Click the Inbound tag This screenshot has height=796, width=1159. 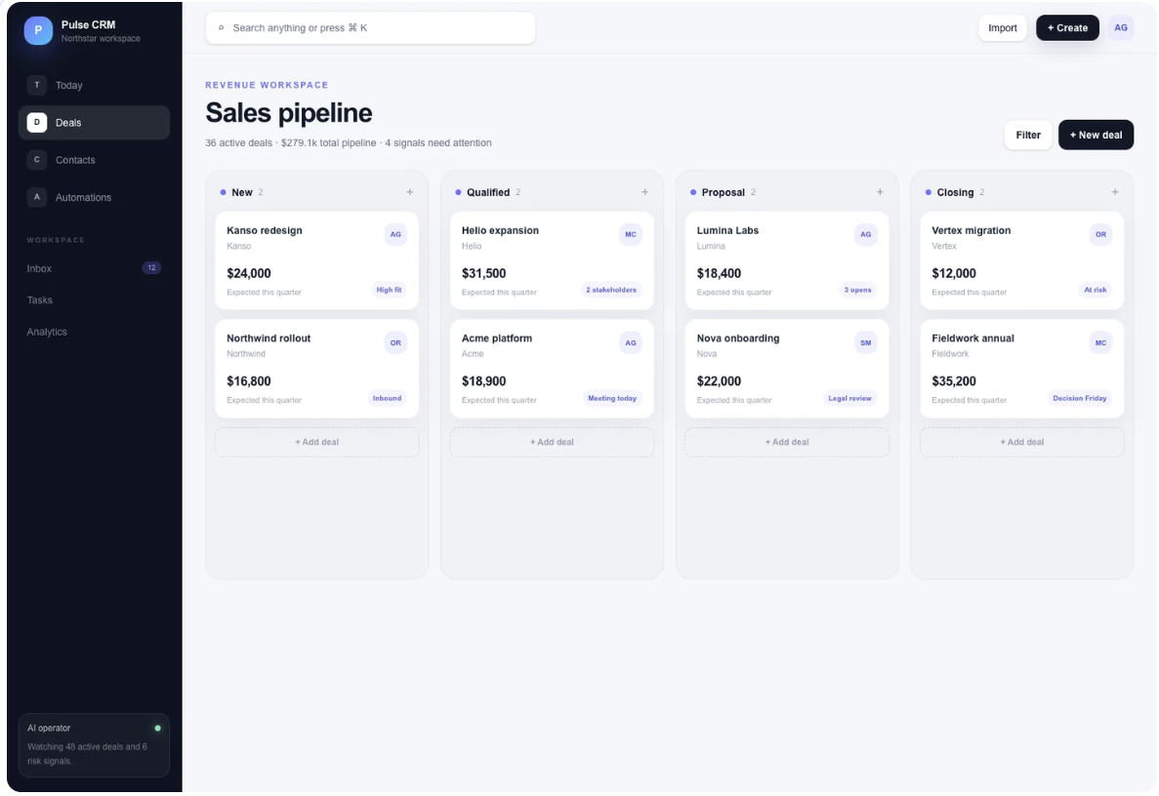[387, 399]
